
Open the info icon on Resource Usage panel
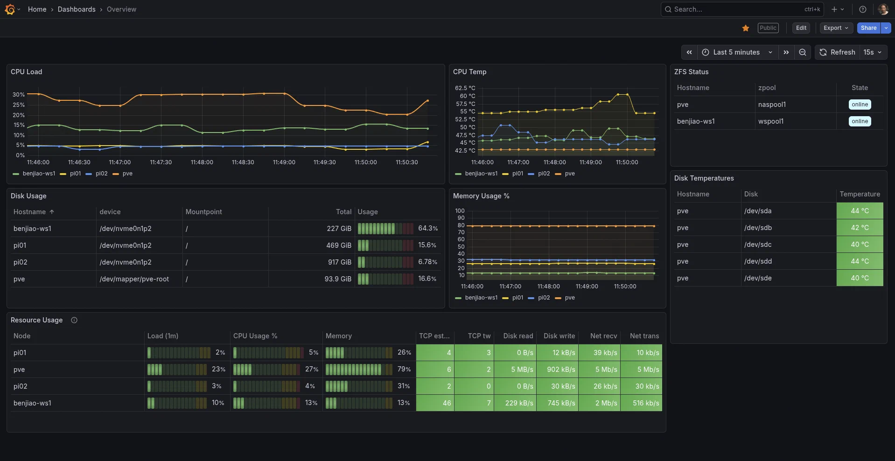(74, 320)
